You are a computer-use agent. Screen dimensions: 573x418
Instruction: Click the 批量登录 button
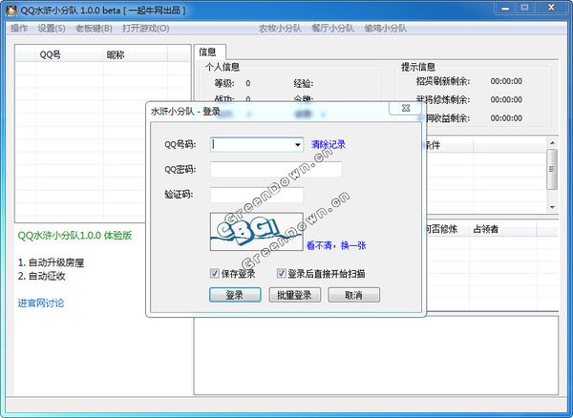pos(294,295)
